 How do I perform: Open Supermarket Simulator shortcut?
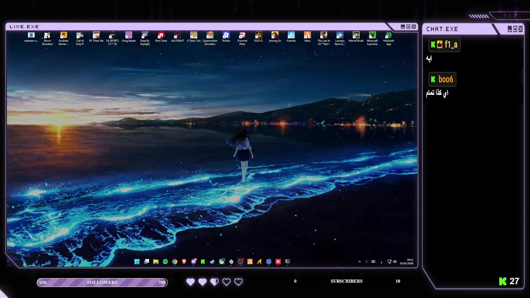point(210,38)
